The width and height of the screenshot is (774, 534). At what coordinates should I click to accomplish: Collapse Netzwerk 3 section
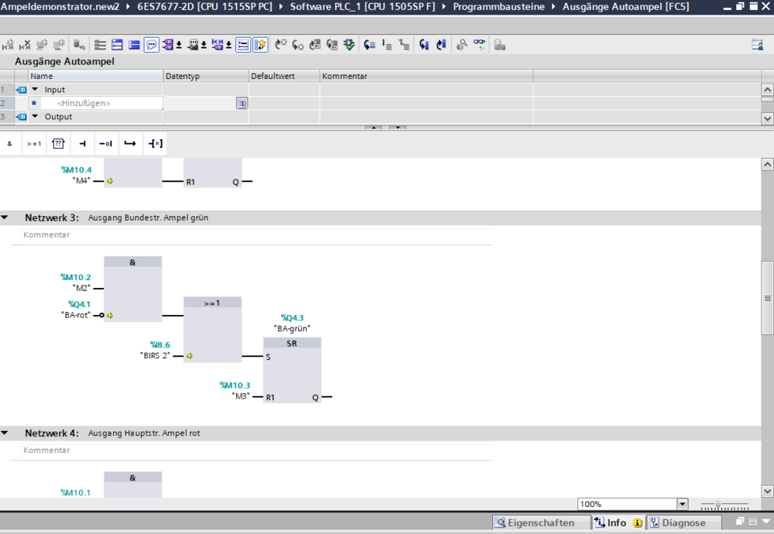tap(5, 217)
